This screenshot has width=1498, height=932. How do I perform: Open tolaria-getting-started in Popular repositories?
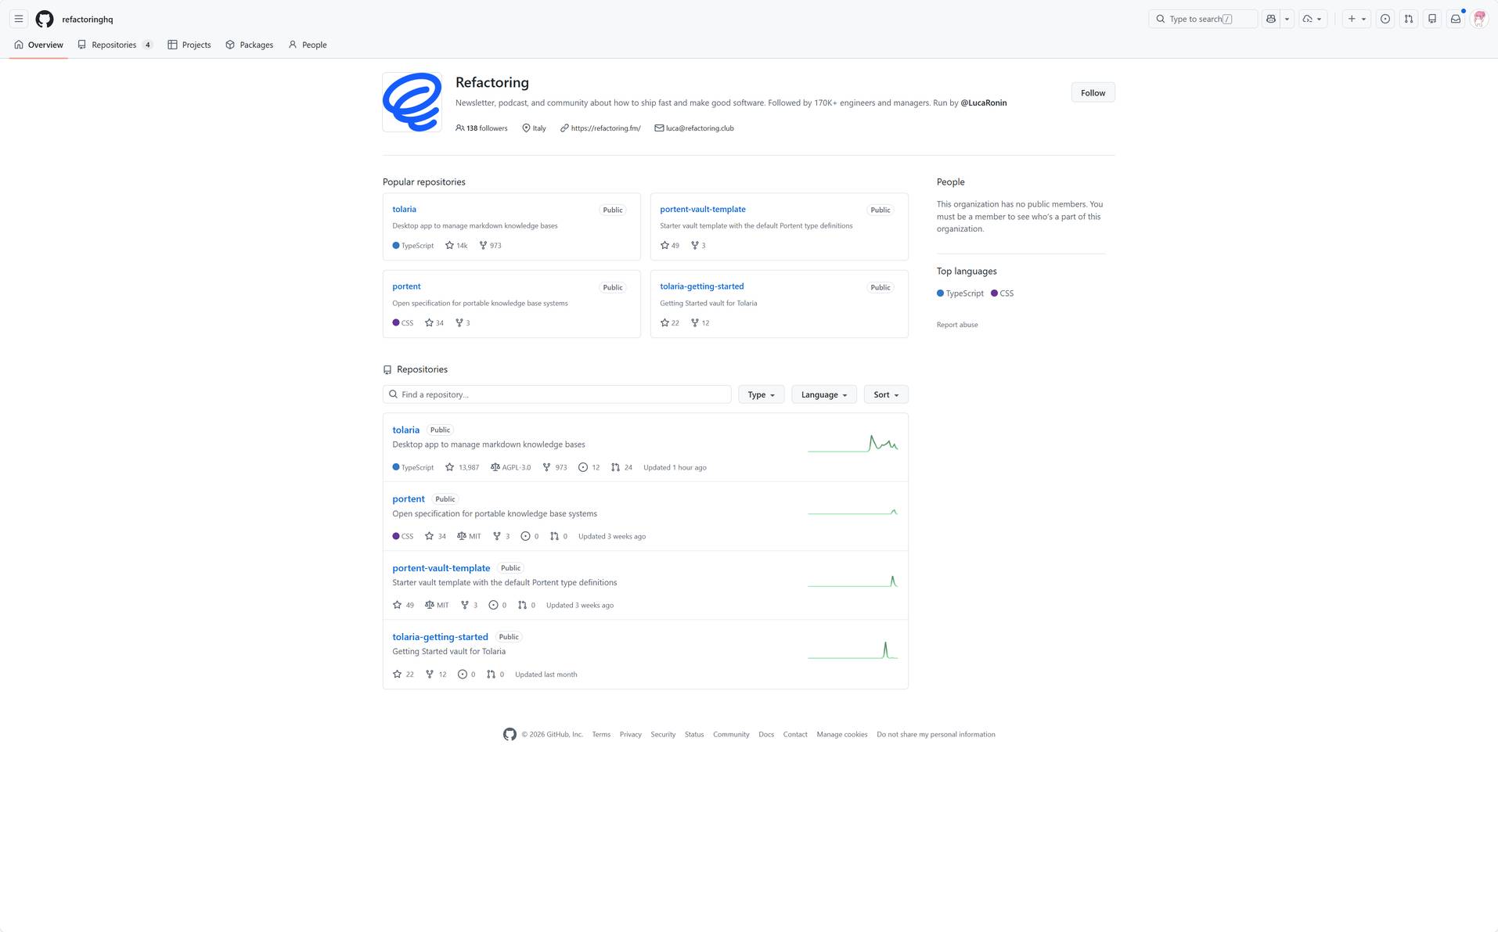tap(702, 286)
